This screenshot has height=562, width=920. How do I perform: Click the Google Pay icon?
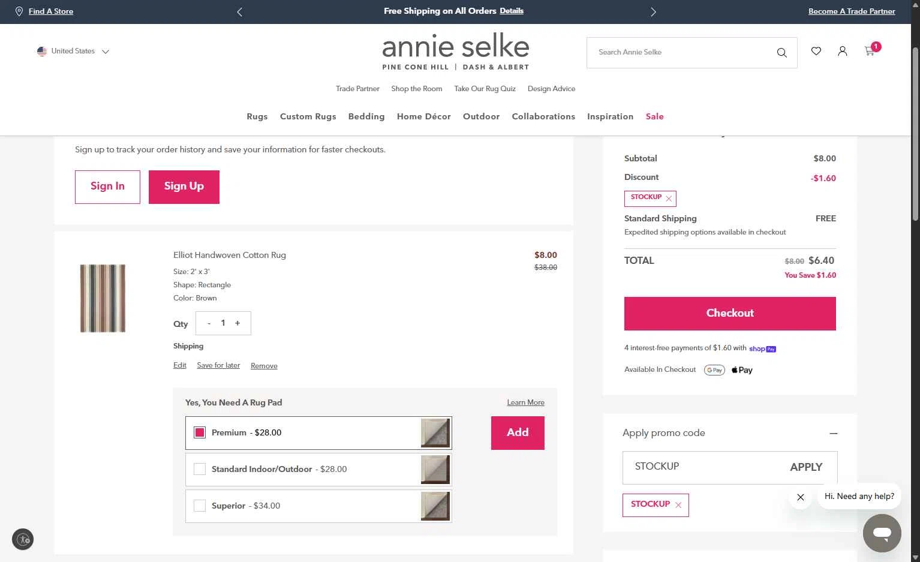tap(714, 370)
